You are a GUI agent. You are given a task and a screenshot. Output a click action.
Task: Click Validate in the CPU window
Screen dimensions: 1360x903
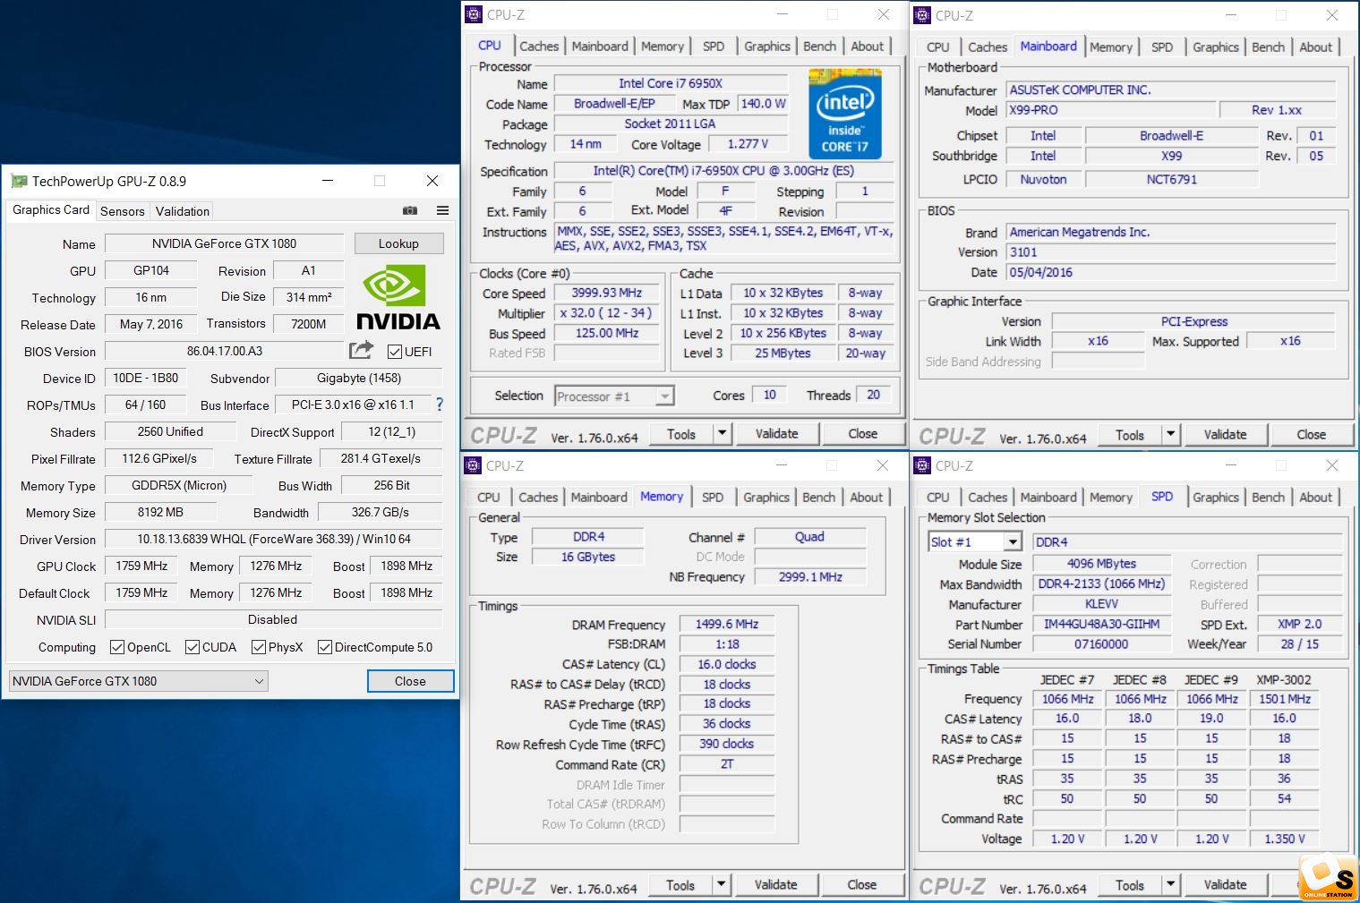point(776,434)
